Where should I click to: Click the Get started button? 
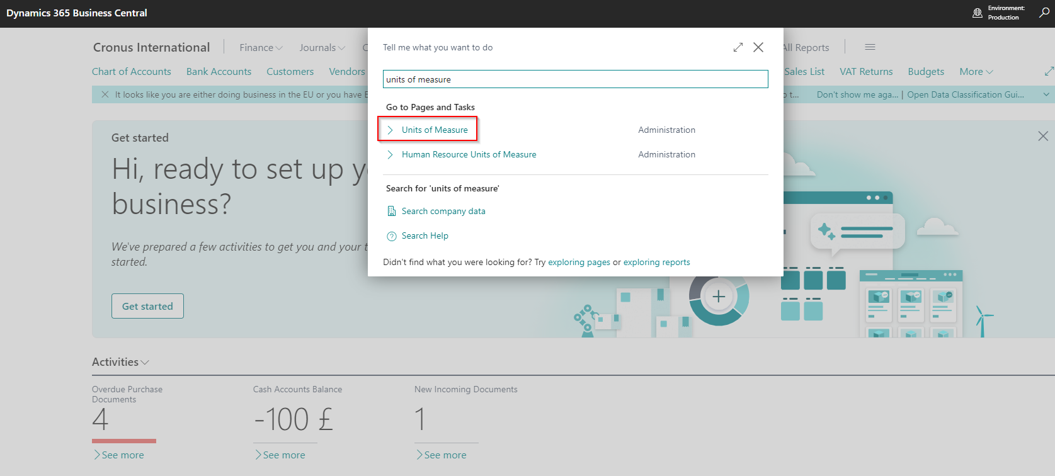(x=147, y=306)
